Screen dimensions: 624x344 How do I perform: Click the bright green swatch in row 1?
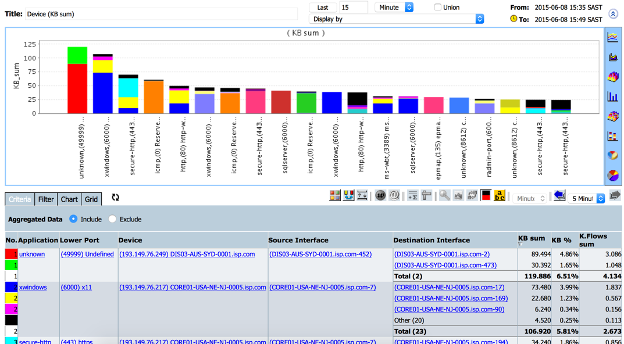(x=12, y=265)
